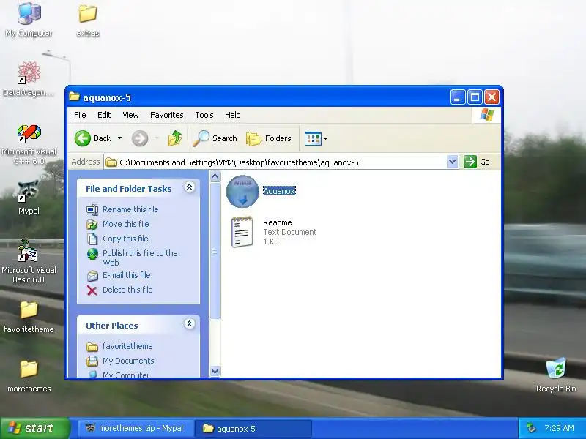Toggle the Folders tree pane
Screen dimensions: 586x439
point(269,138)
